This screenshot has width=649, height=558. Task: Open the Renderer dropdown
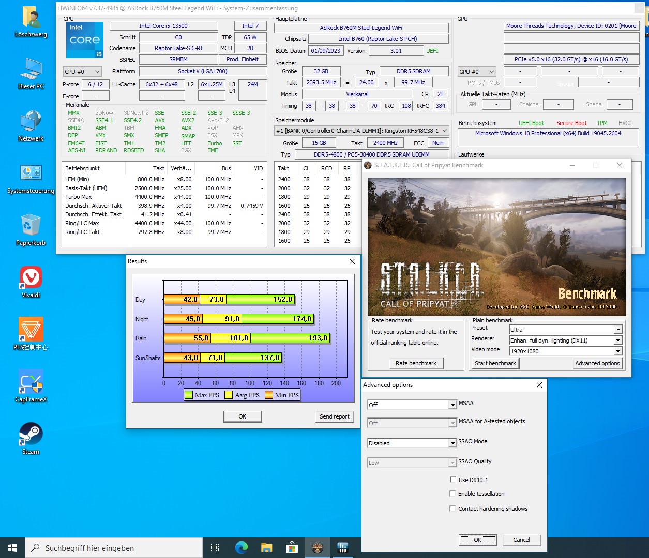click(x=565, y=340)
